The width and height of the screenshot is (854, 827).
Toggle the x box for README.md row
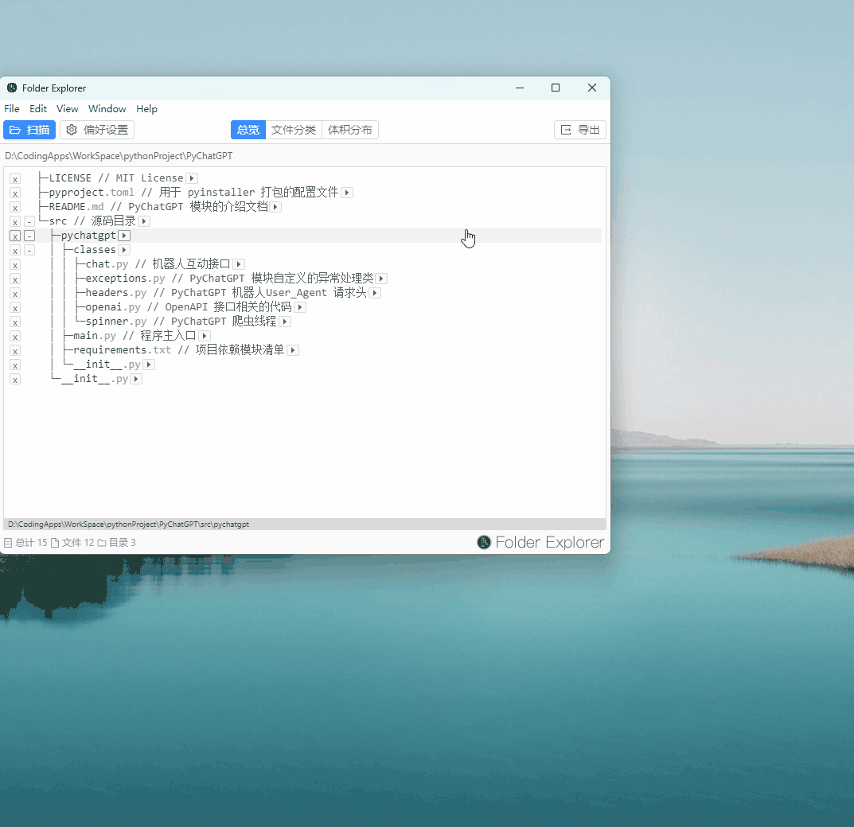[15, 208]
